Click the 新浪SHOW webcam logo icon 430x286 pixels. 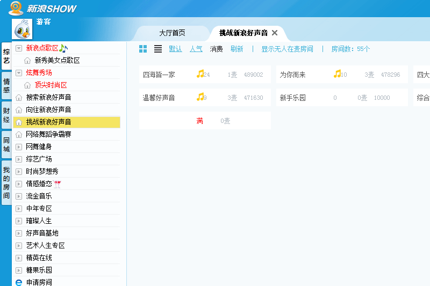tap(16, 8)
